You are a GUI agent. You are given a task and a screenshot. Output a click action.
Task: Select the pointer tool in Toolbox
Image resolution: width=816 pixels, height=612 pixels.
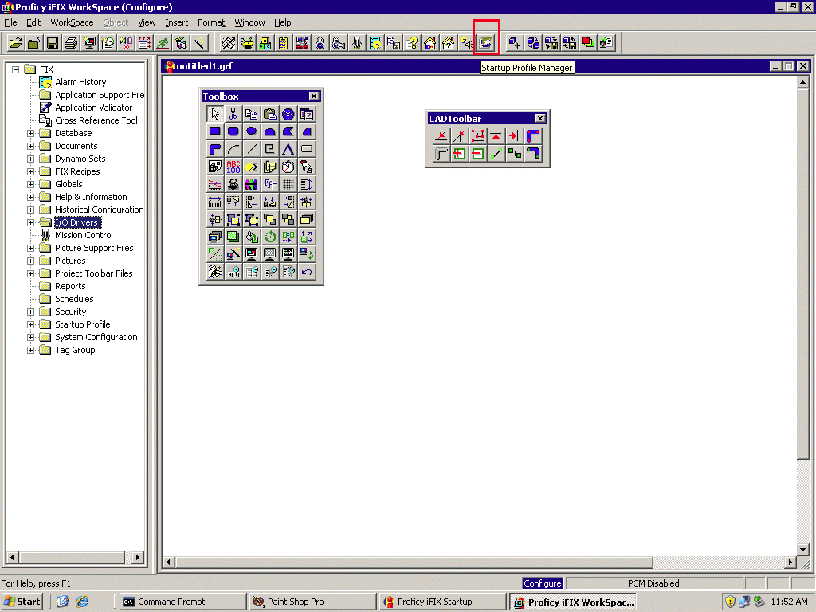pos(215,114)
